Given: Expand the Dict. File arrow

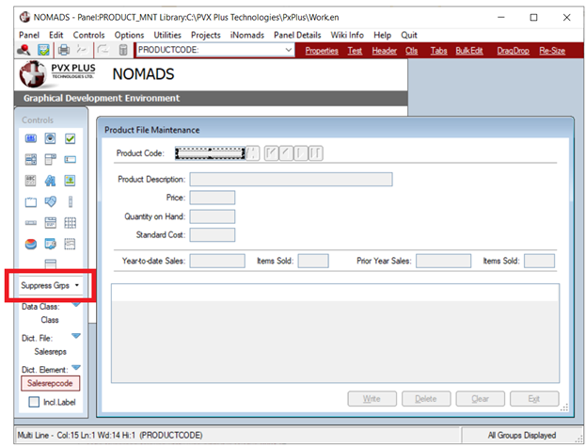Looking at the screenshot, I should (76, 336).
